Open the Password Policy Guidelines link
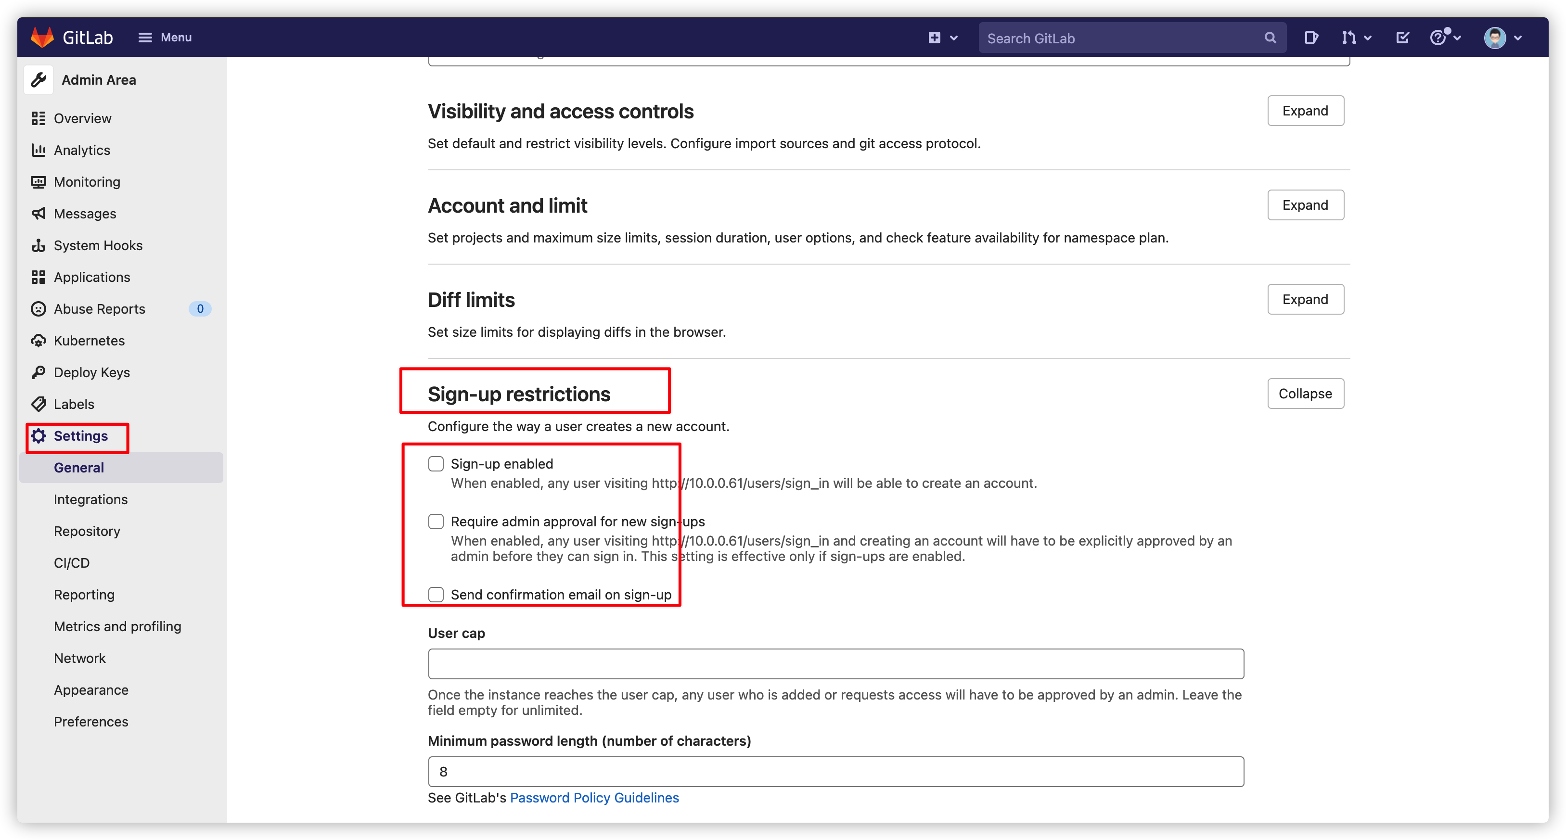The height and width of the screenshot is (840, 1566). click(x=594, y=798)
